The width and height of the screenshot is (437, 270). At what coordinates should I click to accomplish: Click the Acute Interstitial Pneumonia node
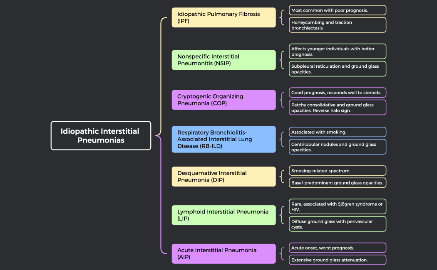(x=223, y=253)
